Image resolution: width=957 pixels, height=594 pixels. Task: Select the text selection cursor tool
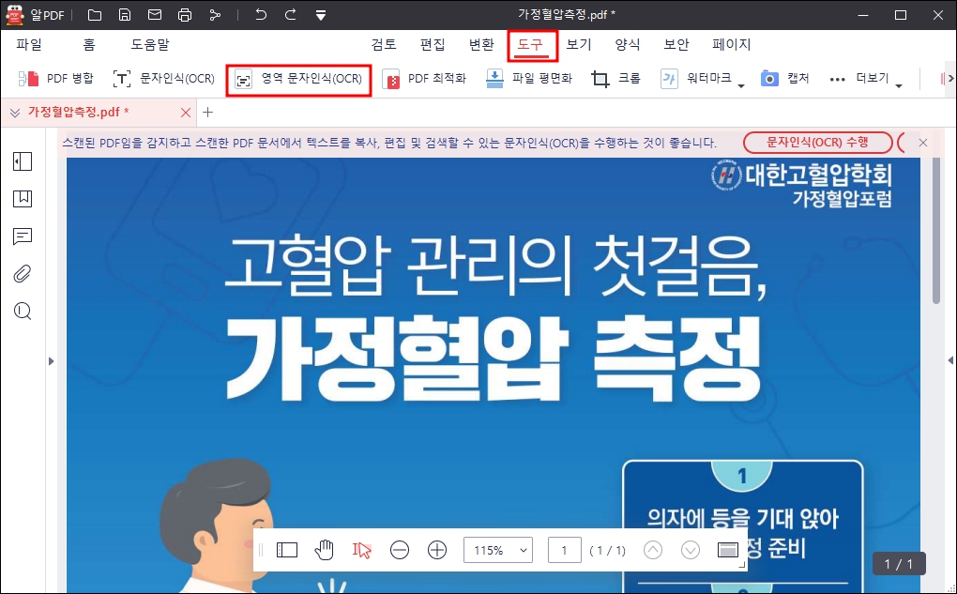click(x=362, y=550)
